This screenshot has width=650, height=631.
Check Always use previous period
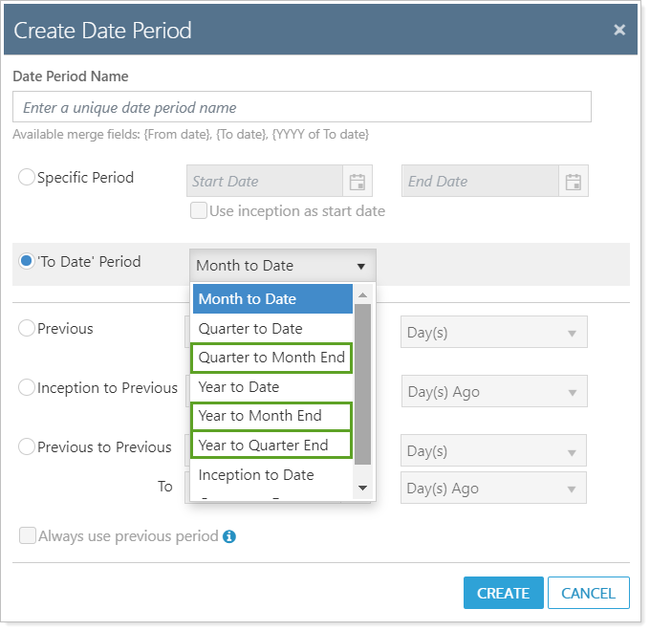(x=28, y=535)
